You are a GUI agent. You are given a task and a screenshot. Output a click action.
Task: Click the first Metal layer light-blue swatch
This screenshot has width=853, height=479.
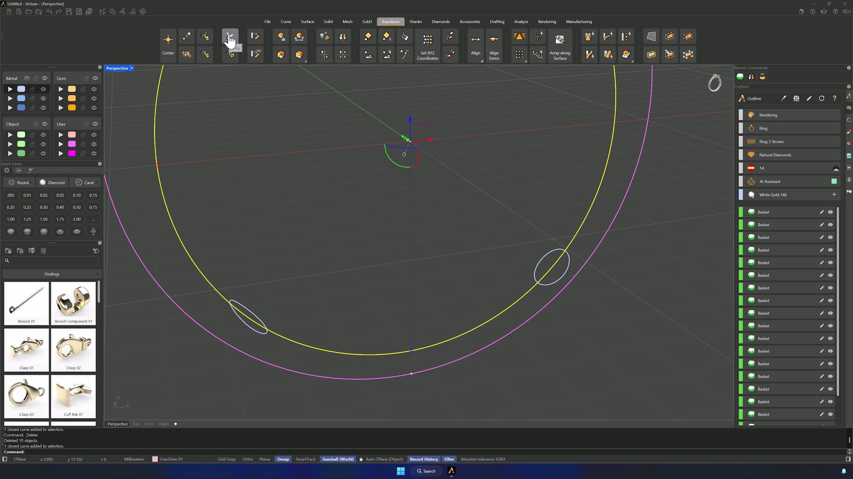[21, 89]
